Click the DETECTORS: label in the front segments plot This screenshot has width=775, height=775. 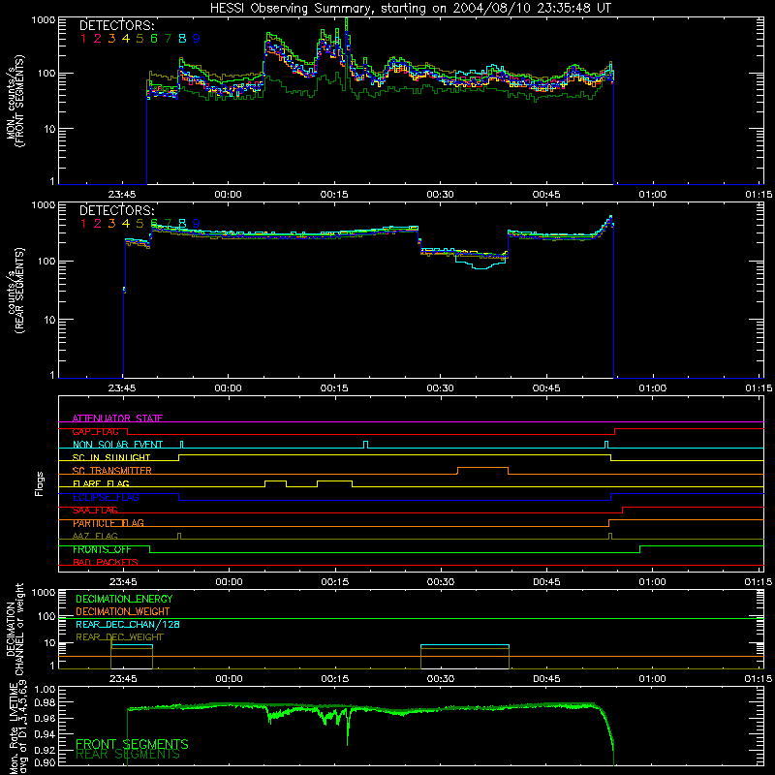pos(116,26)
